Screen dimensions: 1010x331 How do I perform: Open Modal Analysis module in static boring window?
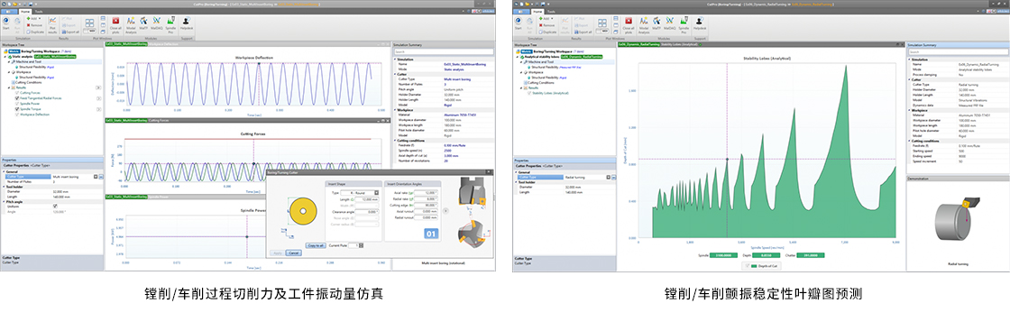click(131, 24)
